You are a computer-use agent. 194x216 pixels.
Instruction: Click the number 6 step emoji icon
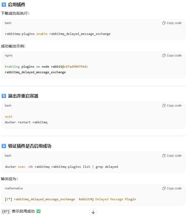click(x=4, y=146)
